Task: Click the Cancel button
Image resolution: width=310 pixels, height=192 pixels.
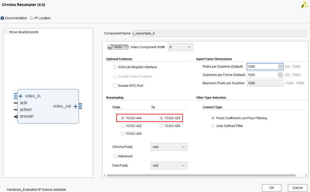Action: [x=297, y=188]
